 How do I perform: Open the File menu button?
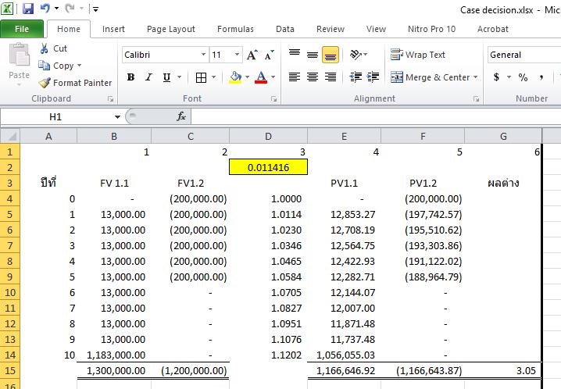(x=22, y=29)
